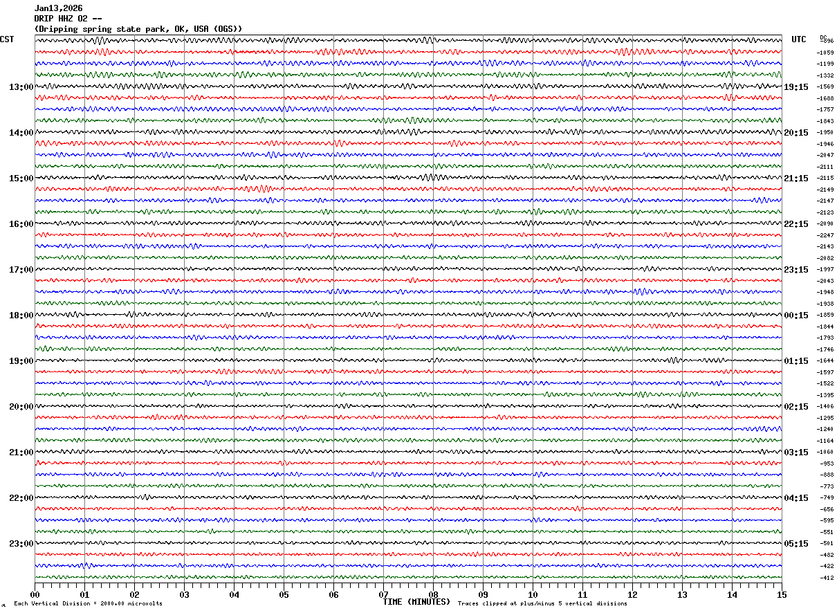
Task: Click the Traces clipped footnote text
Action: pyautogui.click(x=542, y=603)
